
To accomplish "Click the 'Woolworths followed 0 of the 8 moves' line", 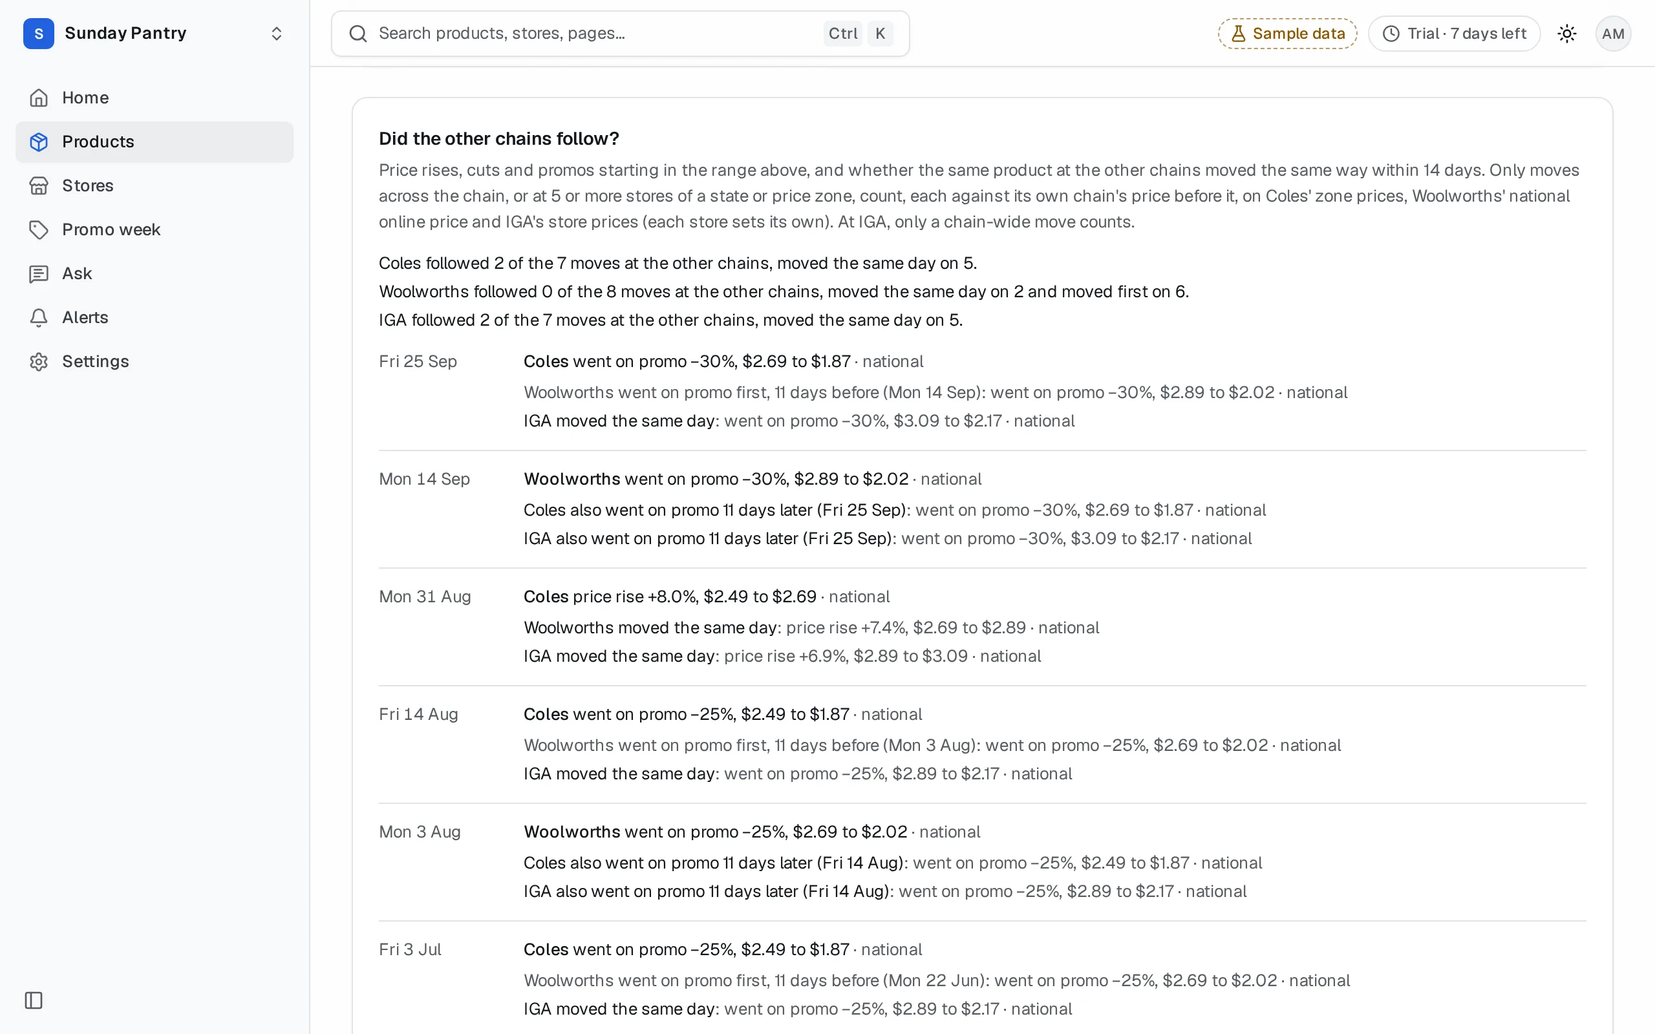I will (784, 292).
